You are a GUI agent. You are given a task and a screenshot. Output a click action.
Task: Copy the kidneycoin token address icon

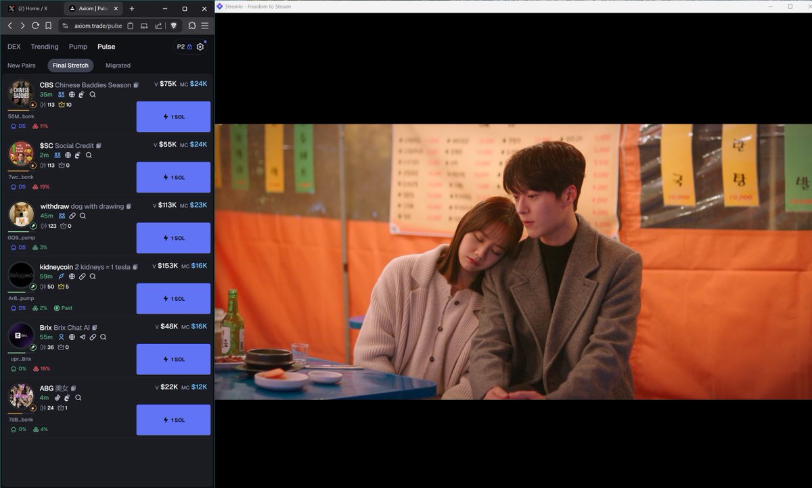point(135,267)
